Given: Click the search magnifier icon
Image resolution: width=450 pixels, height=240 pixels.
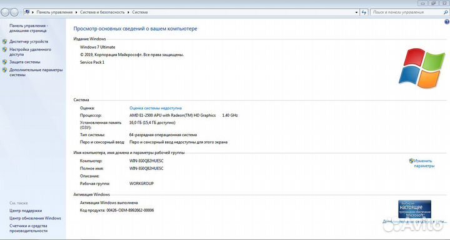Looking at the screenshot, I should click(446, 12).
